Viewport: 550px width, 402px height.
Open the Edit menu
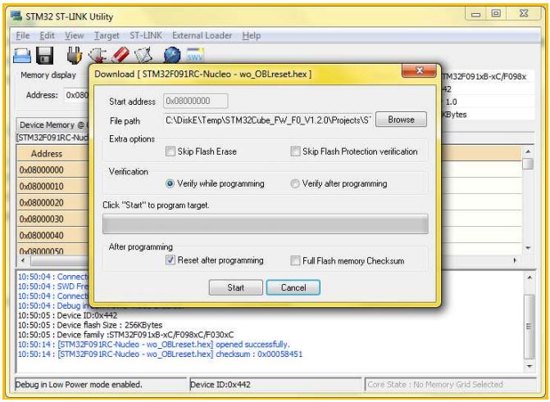(x=47, y=36)
